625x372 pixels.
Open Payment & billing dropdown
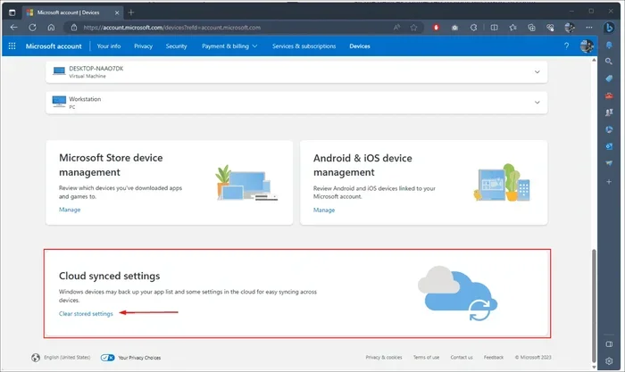click(x=229, y=46)
